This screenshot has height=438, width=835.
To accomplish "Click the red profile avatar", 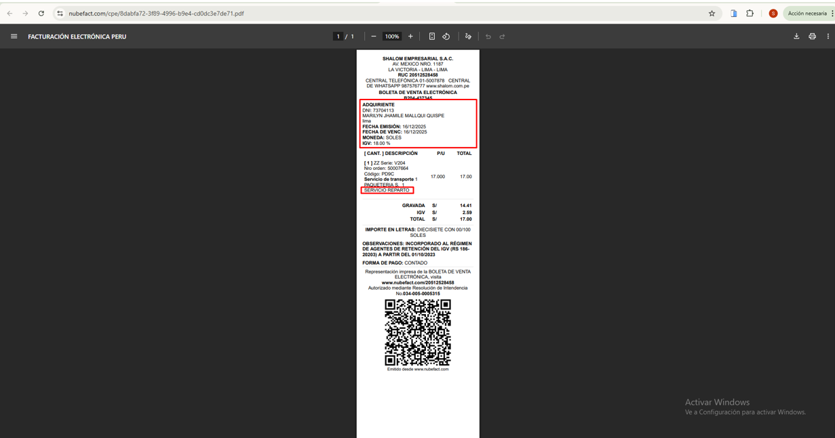I will coord(773,14).
